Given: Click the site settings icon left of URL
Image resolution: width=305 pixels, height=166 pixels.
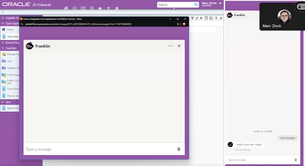Looking at the screenshot, I should tap(22, 24).
